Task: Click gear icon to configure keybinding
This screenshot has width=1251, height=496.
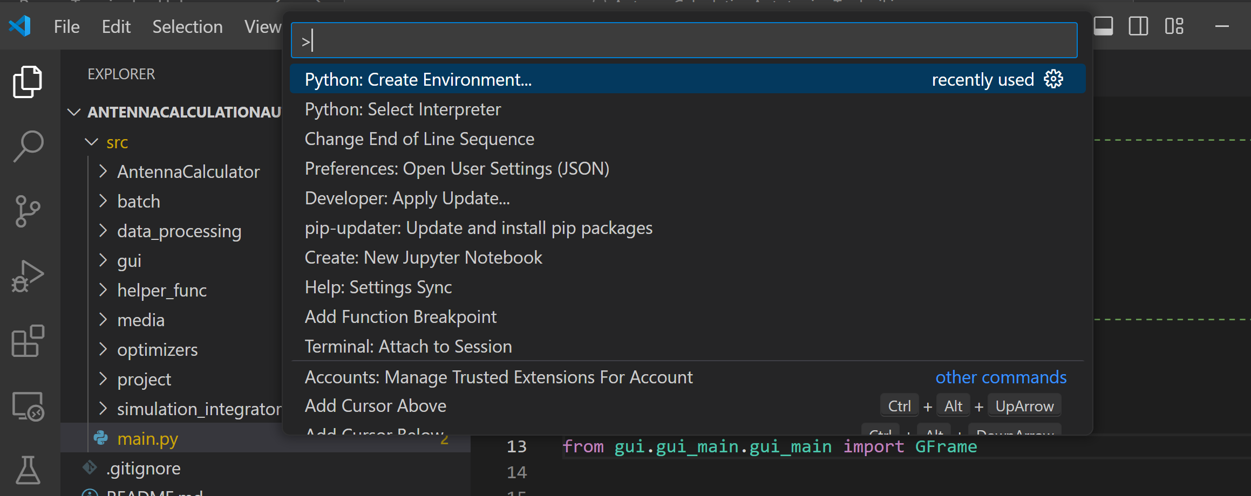Action: point(1053,79)
